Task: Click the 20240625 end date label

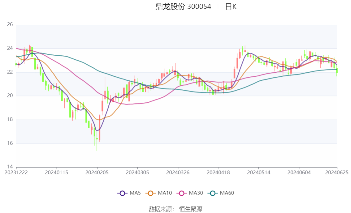Action: [x=337, y=173]
